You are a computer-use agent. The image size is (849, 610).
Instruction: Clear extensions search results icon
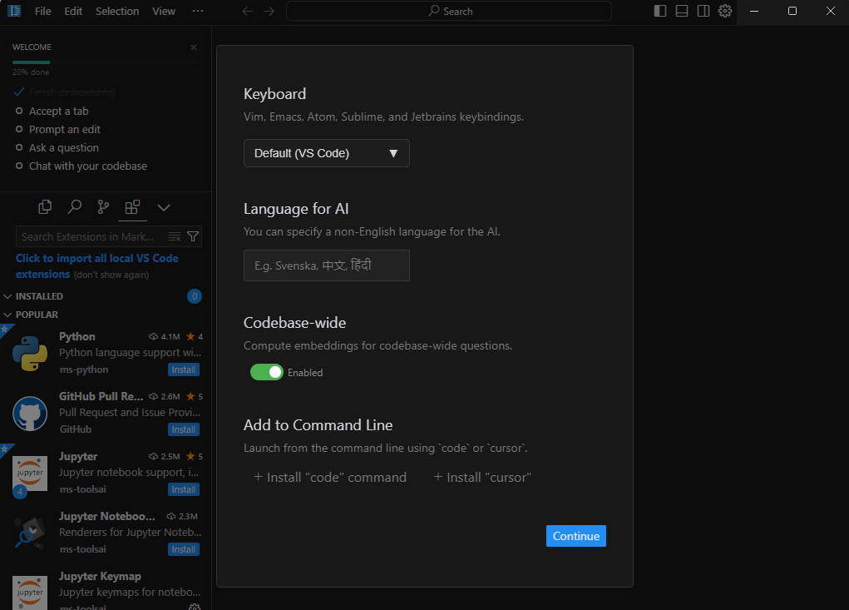tap(175, 236)
